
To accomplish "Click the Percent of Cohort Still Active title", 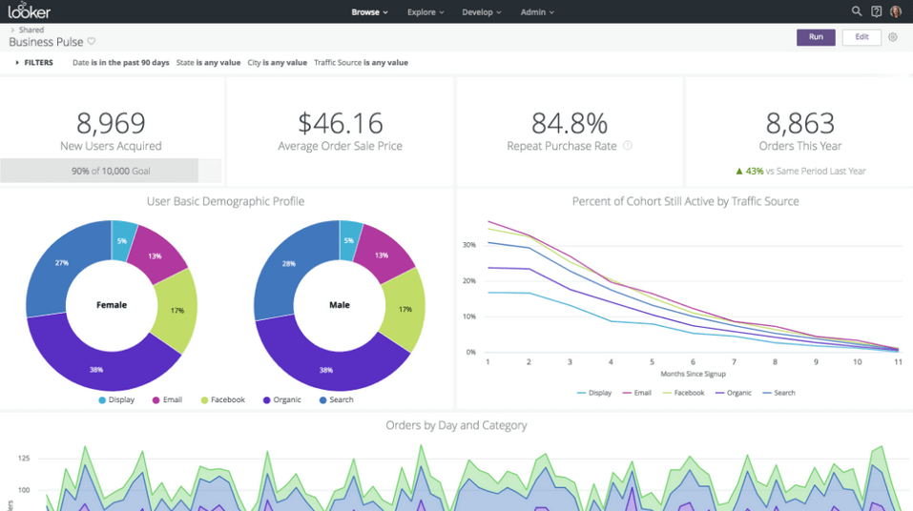I will click(685, 201).
